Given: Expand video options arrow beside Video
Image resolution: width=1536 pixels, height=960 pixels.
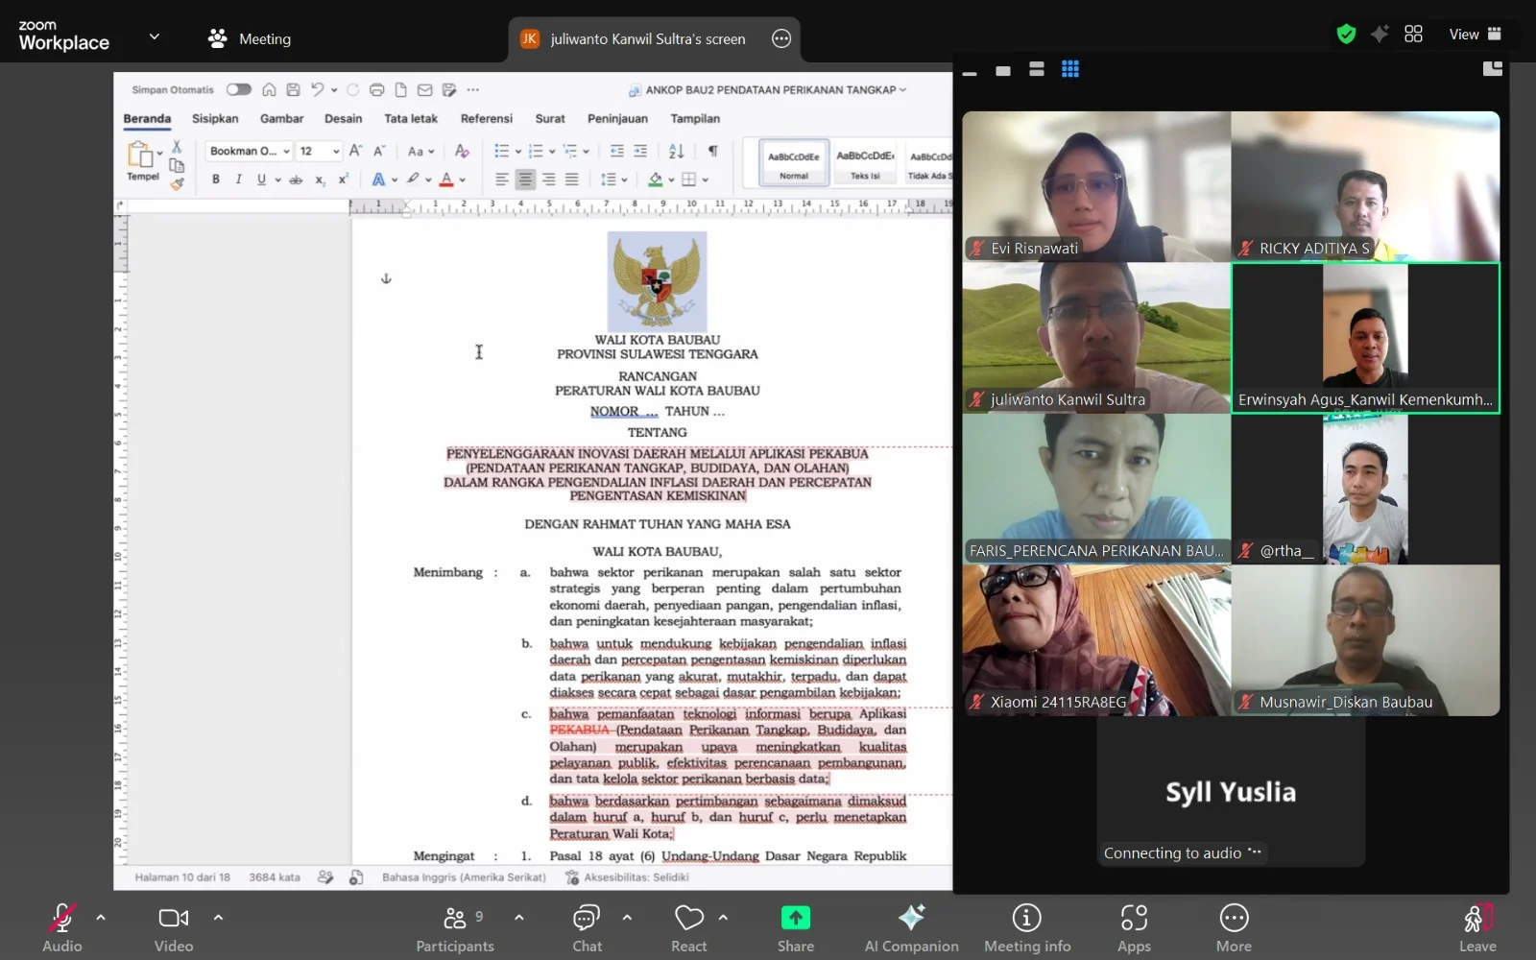Looking at the screenshot, I should [218, 918].
